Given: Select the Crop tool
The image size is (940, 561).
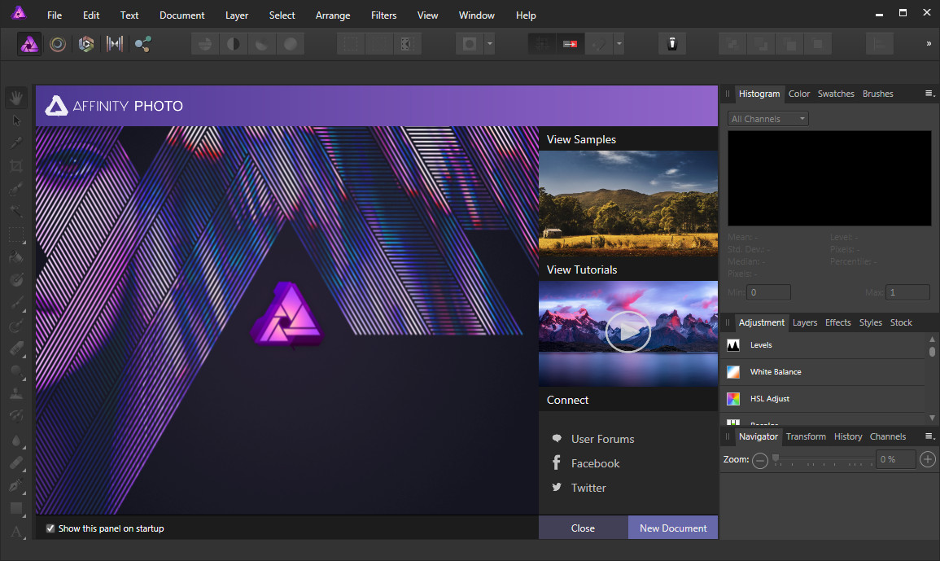Looking at the screenshot, I should (16, 166).
